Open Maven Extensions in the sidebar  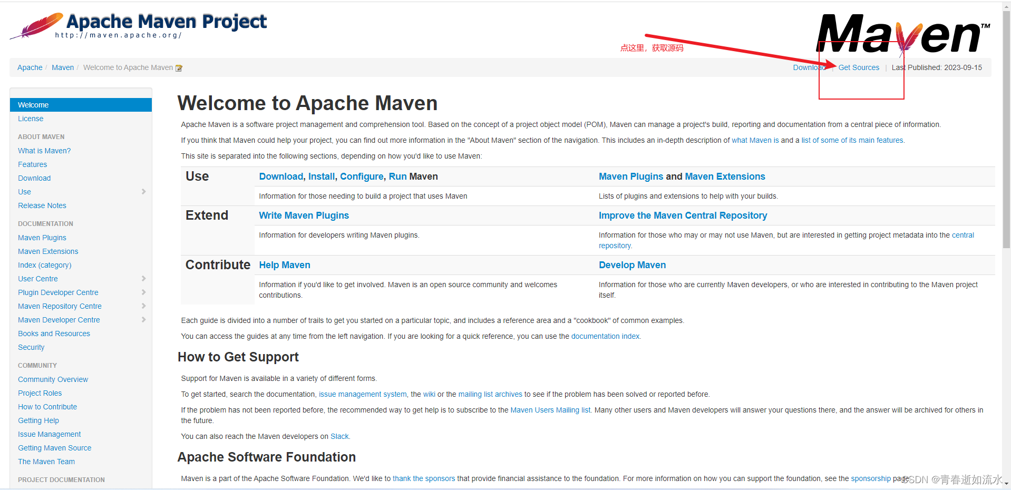tap(48, 251)
